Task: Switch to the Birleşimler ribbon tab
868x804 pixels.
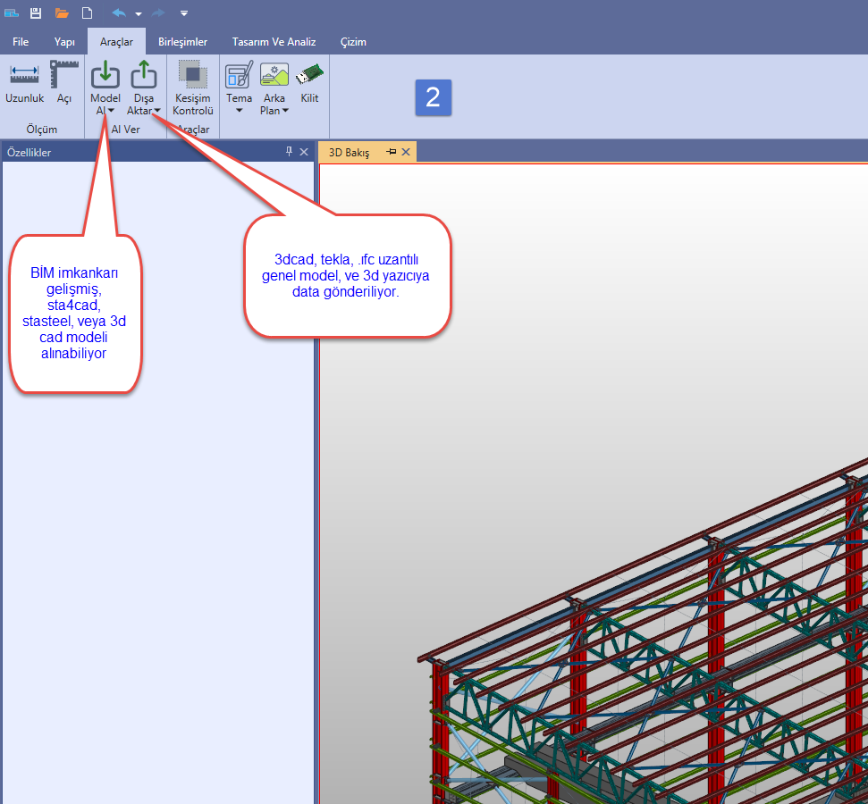Action: click(182, 42)
